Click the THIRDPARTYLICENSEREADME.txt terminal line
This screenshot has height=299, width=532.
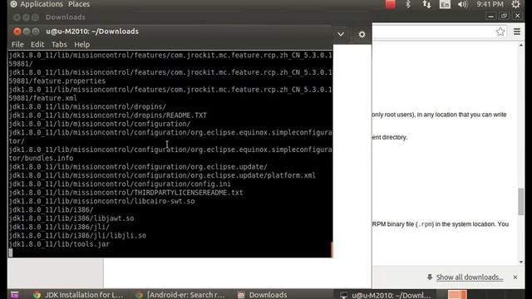(126, 193)
